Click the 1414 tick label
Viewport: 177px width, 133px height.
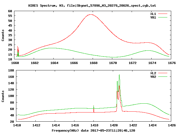pos(56,125)
